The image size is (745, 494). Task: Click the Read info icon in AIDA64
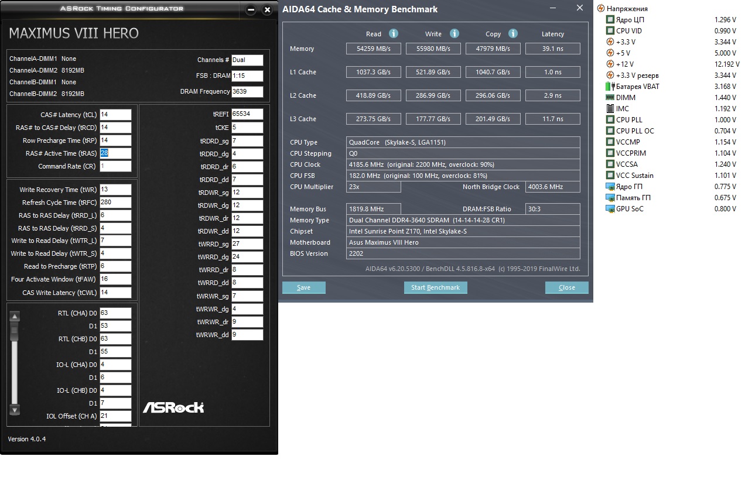click(394, 33)
